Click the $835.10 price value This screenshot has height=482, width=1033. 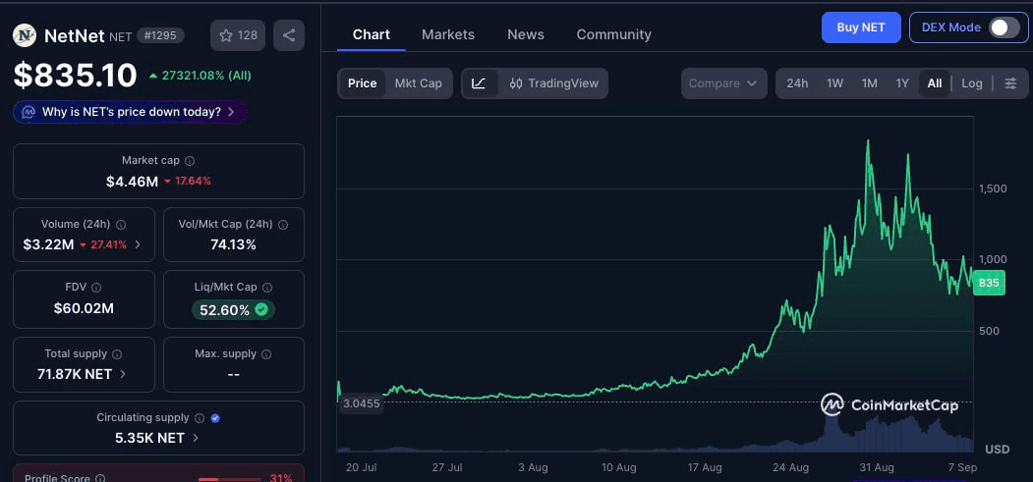[75, 76]
